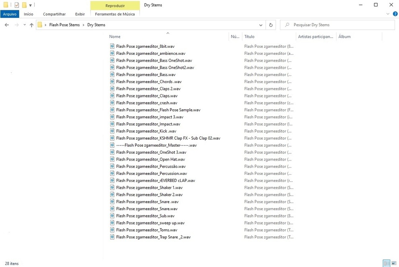Click the Reproduzir contextual tab header
The image size is (399, 267).
[x=115, y=5]
